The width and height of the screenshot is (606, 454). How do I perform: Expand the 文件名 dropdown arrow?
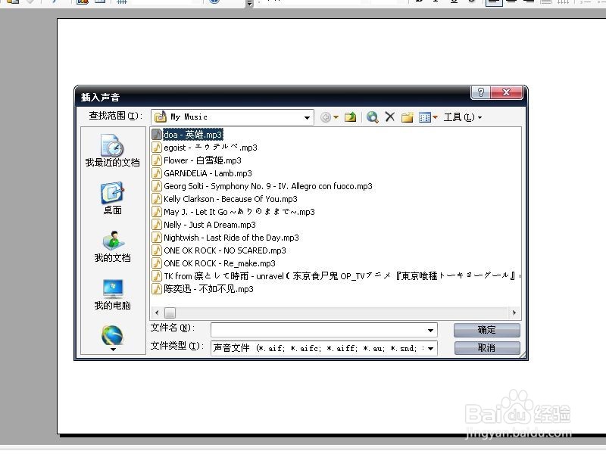430,330
